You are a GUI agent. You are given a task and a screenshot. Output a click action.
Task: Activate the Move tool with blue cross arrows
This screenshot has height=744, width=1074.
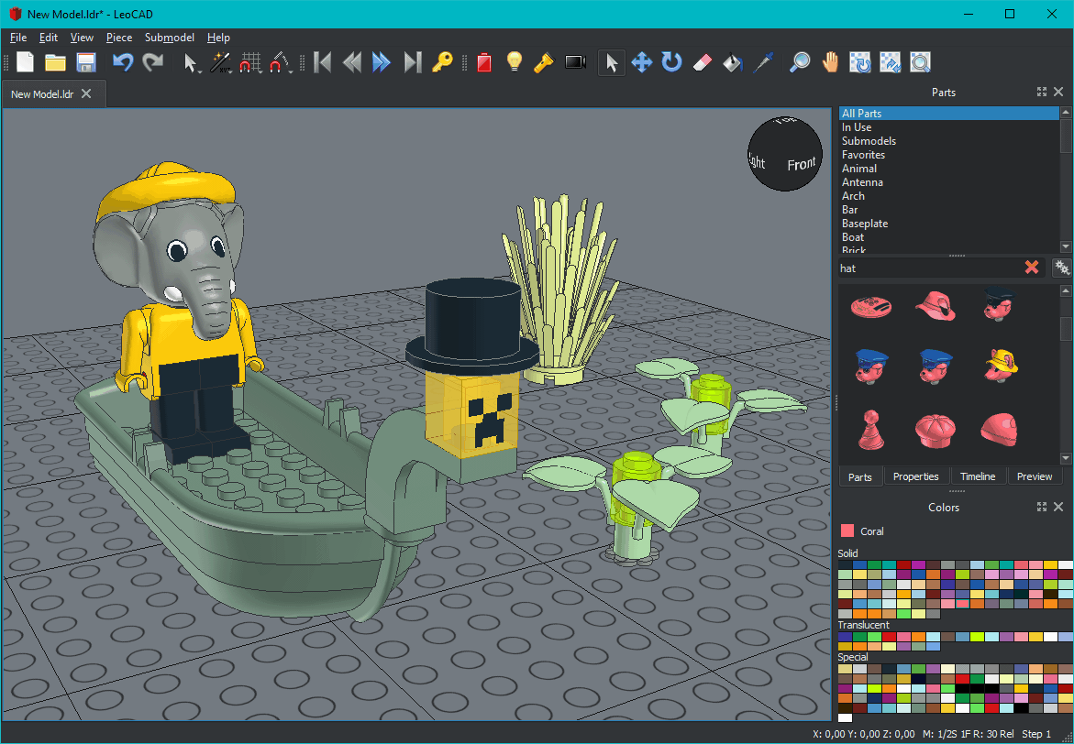(642, 62)
